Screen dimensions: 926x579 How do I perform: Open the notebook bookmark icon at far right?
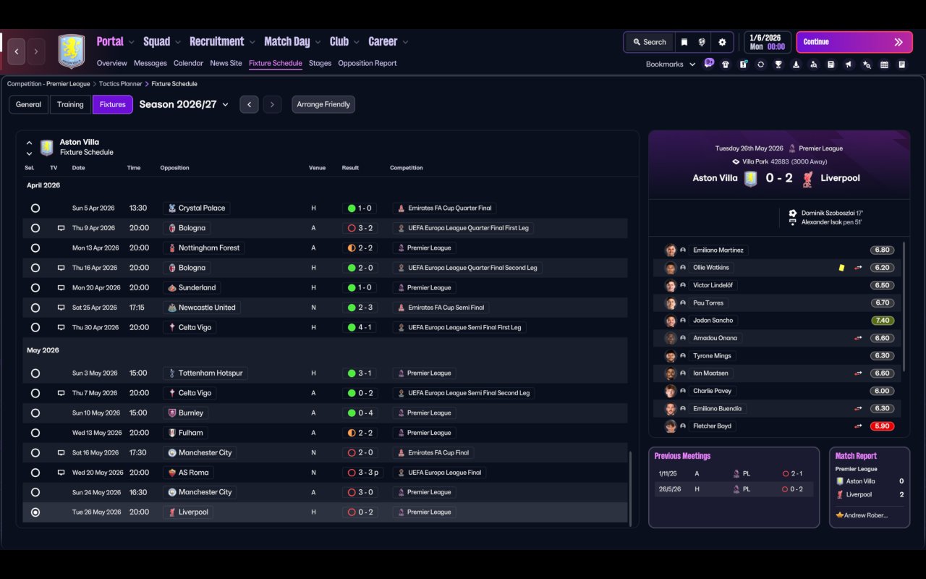pyautogui.click(x=902, y=64)
